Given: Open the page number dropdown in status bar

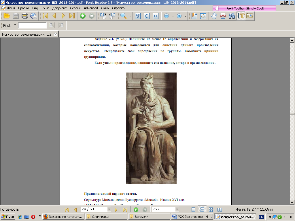Looking at the screenshot, I should point(109,209).
